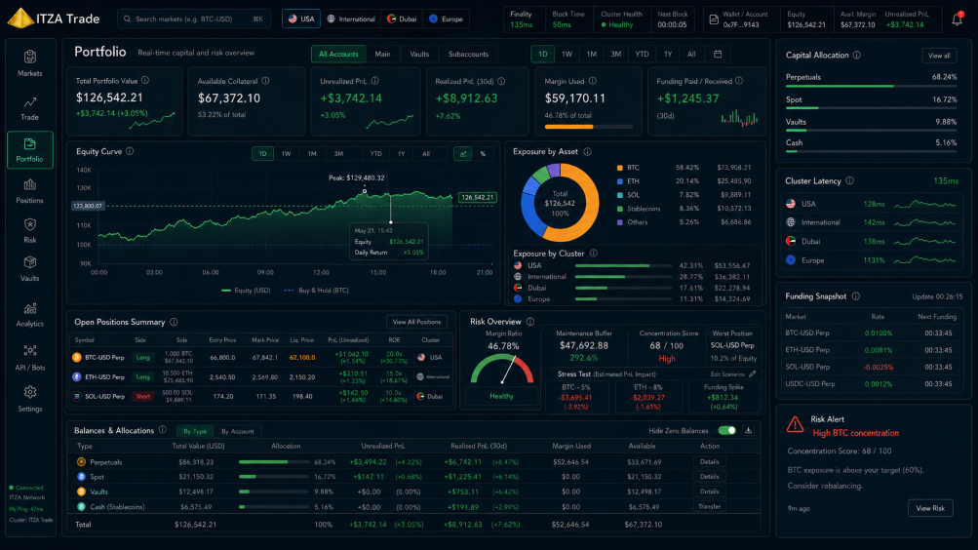Switch to Main accounts tab

pyautogui.click(x=382, y=55)
